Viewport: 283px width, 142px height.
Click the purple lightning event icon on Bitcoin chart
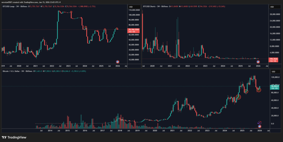[x=260, y=122]
